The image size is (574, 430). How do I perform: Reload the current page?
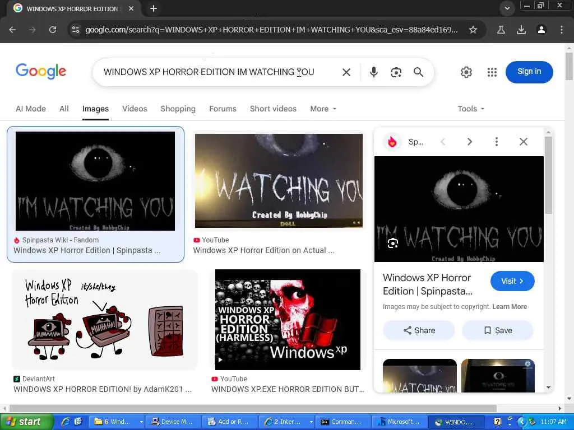(53, 30)
